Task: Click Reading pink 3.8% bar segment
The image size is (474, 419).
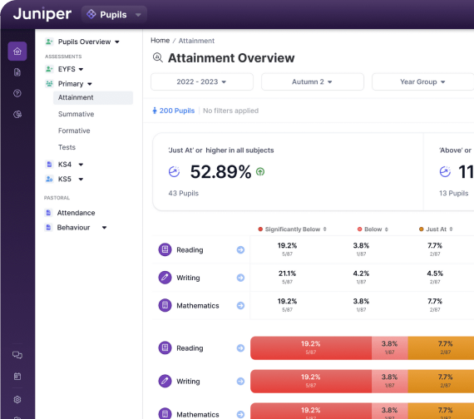Action: pyautogui.click(x=390, y=348)
